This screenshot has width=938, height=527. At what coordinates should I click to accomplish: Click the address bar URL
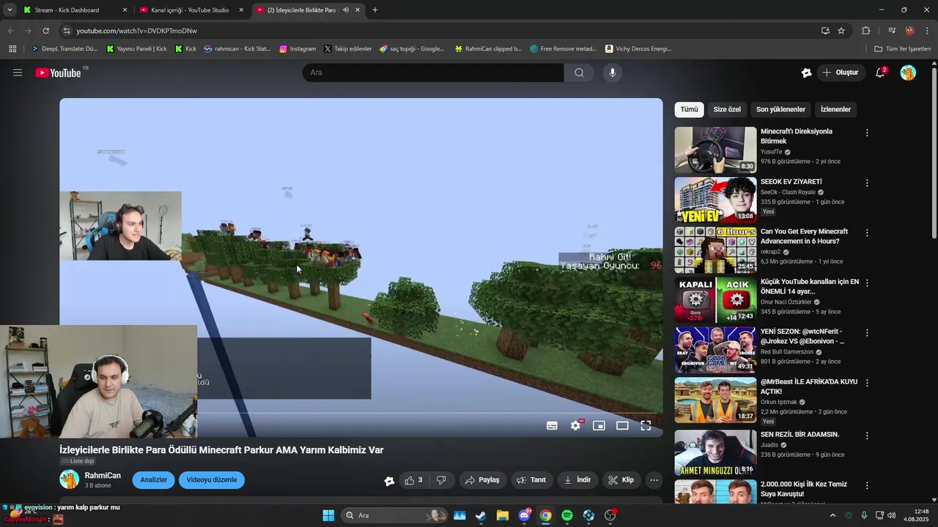coord(137,31)
